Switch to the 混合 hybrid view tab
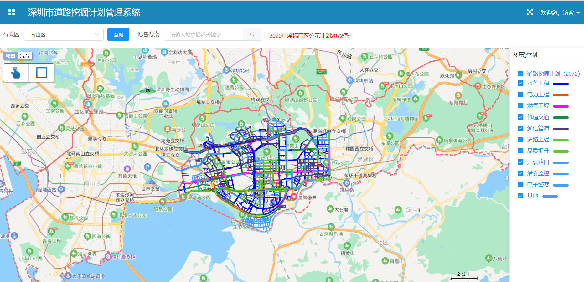 coord(25,56)
